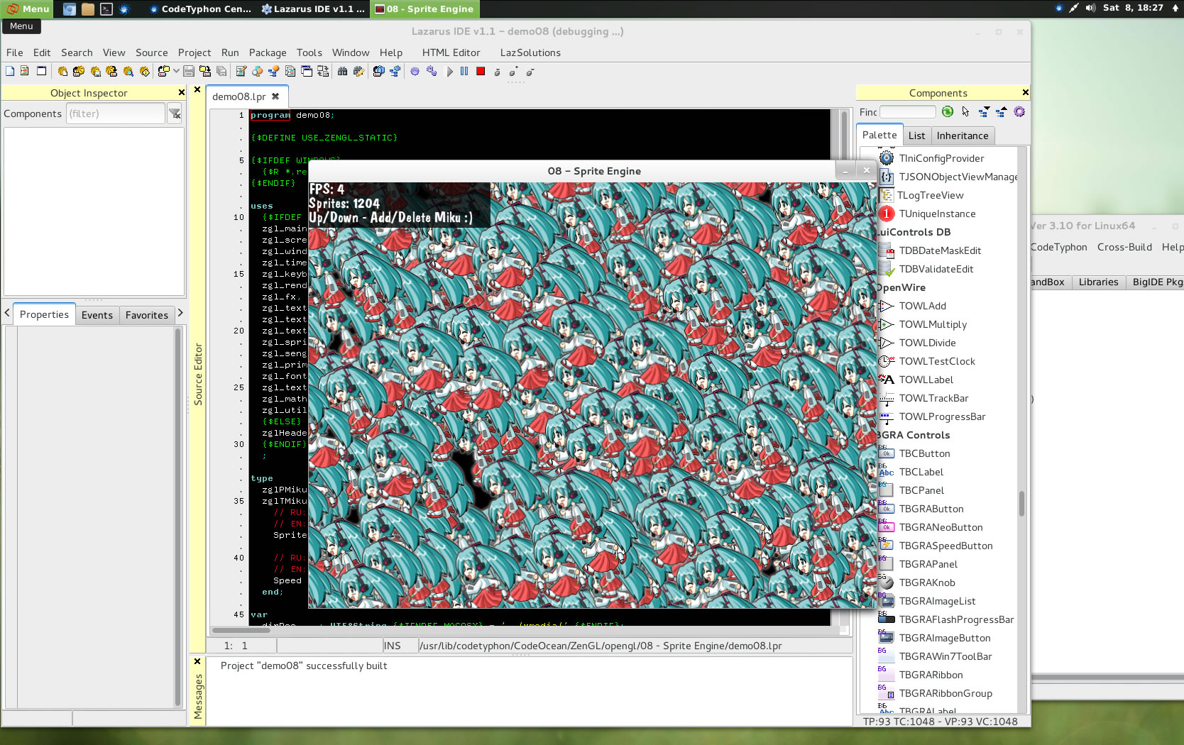Viewport: 1184px width, 745px height.
Task: Switch to the Inheritance tab in Components
Action: pyautogui.click(x=963, y=136)
